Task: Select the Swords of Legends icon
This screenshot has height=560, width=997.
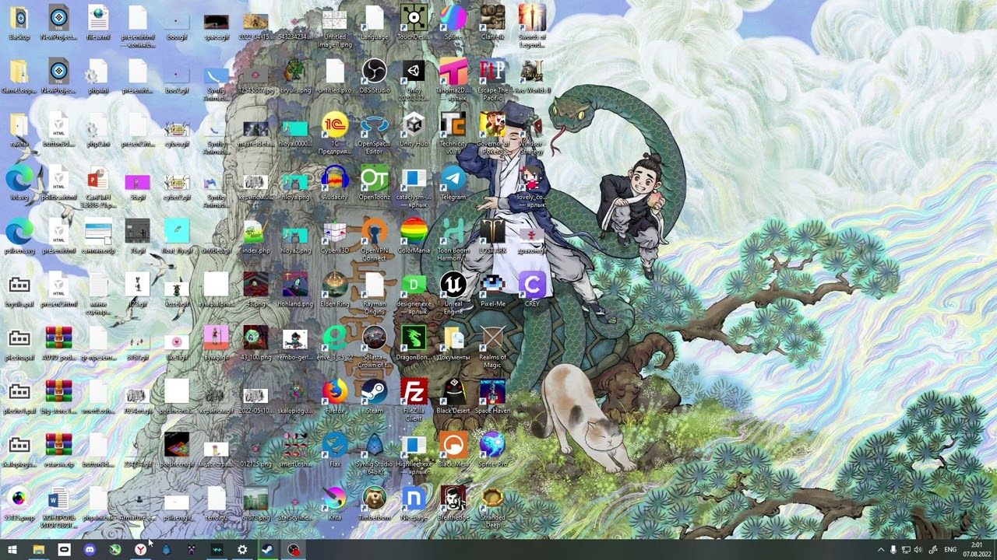Action: (x=532, y=26)
